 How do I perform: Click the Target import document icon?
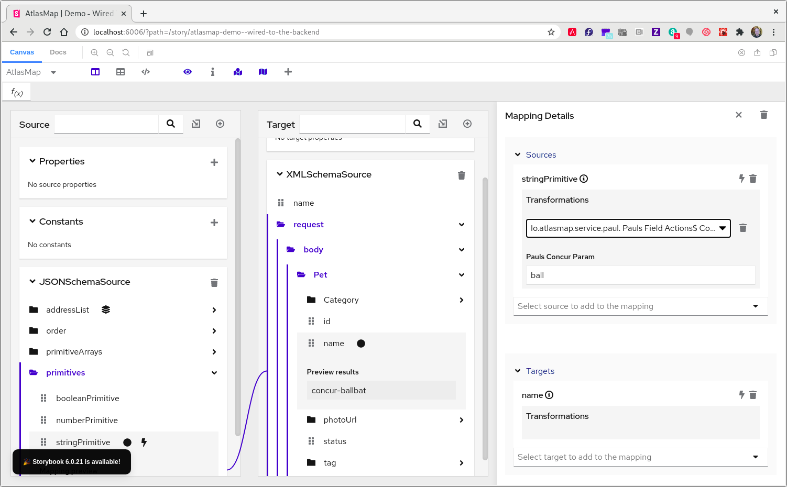point(443,124)
